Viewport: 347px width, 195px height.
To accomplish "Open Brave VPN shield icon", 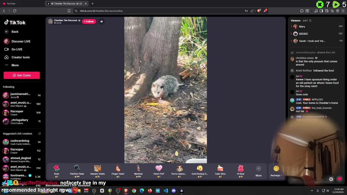I will coord(338,11).
